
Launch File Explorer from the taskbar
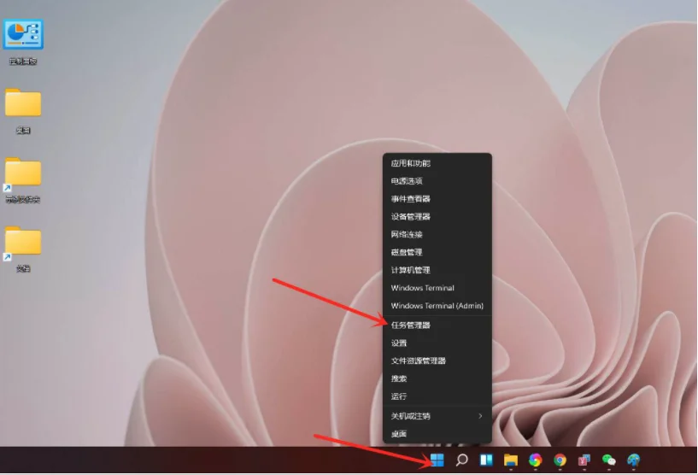click(x=511, y=460)
